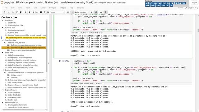199x112 pixels.
Task: Move selected cell up arrow
Action: pos(25,12)
